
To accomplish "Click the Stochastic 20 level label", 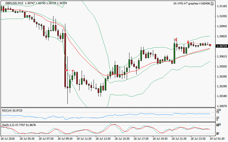I will click(x=218, y=133).
